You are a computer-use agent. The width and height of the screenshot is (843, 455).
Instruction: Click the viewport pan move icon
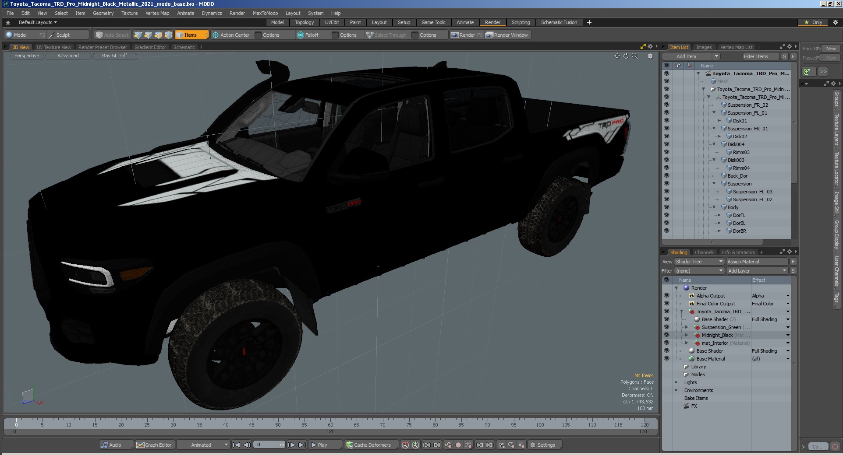point(617,56)
